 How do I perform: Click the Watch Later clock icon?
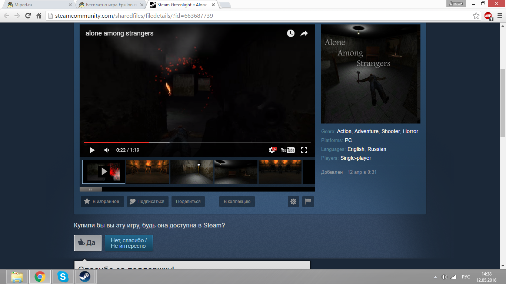click(x=291, y=33)
